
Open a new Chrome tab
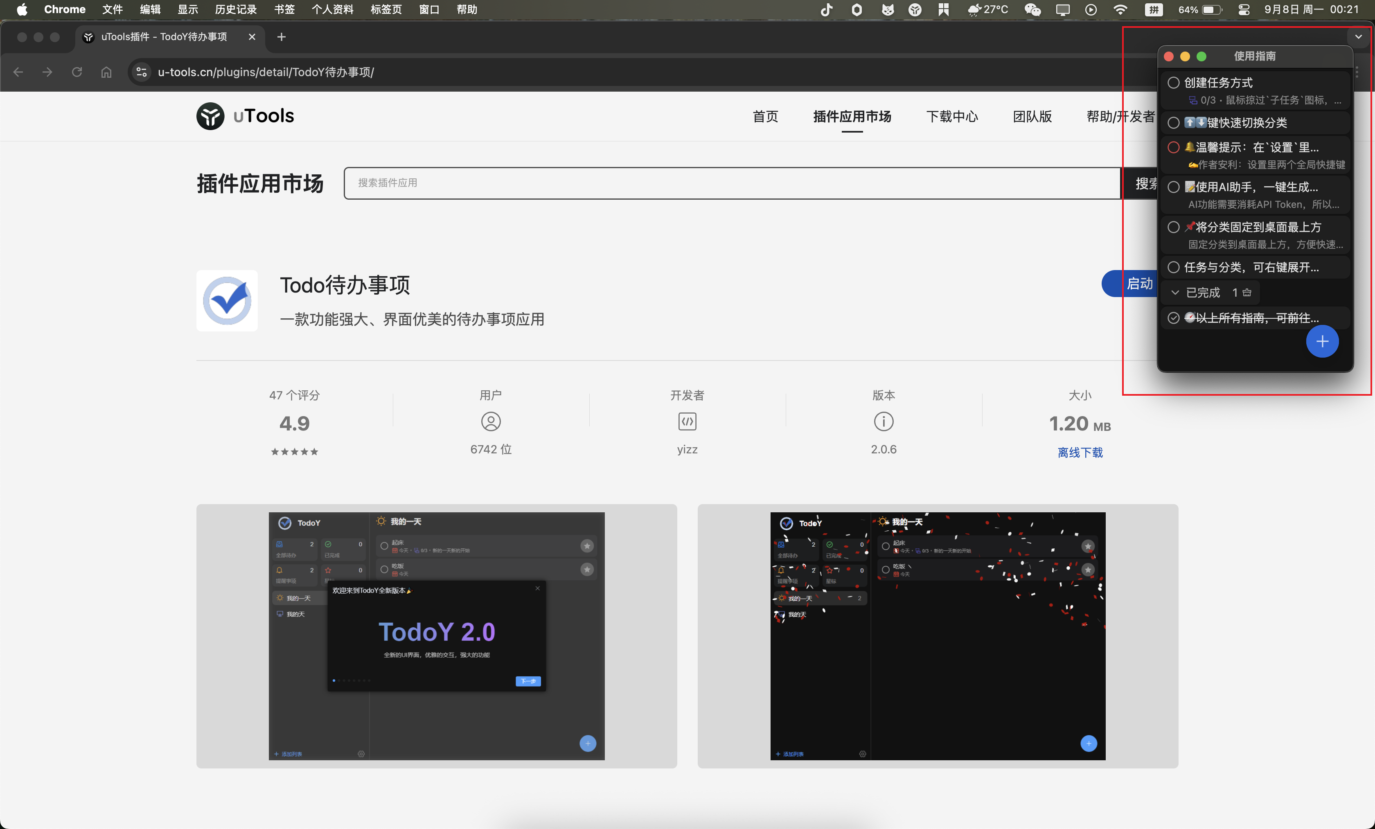pyautogui.click(x=281, y=37)
